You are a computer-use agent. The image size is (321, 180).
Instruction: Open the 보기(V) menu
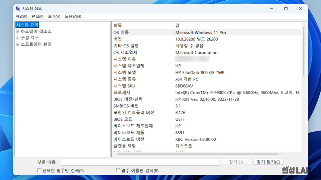54,17
